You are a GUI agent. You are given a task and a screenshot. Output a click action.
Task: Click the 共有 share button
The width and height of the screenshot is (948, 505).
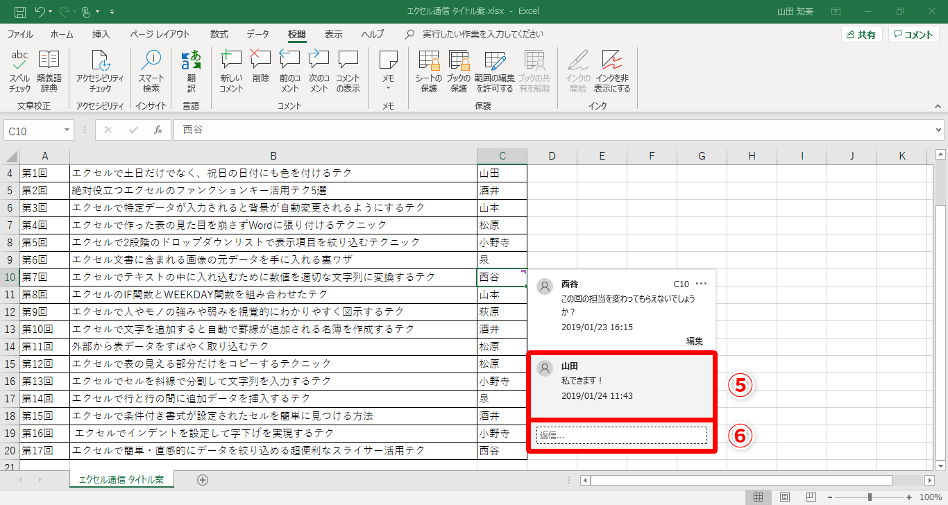click(861, 34)
